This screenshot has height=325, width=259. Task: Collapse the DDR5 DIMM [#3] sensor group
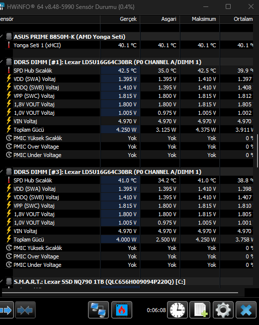click(x=1, y=172)
